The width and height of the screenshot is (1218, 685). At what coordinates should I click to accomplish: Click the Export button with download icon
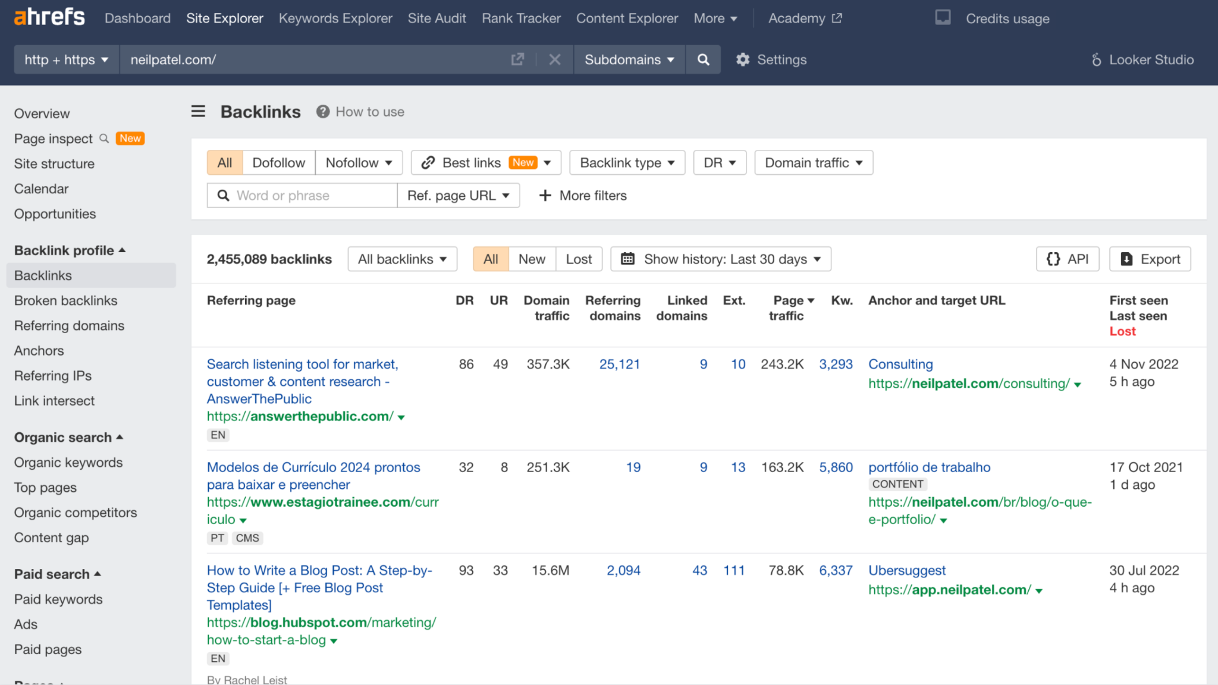coord(1149,259)
